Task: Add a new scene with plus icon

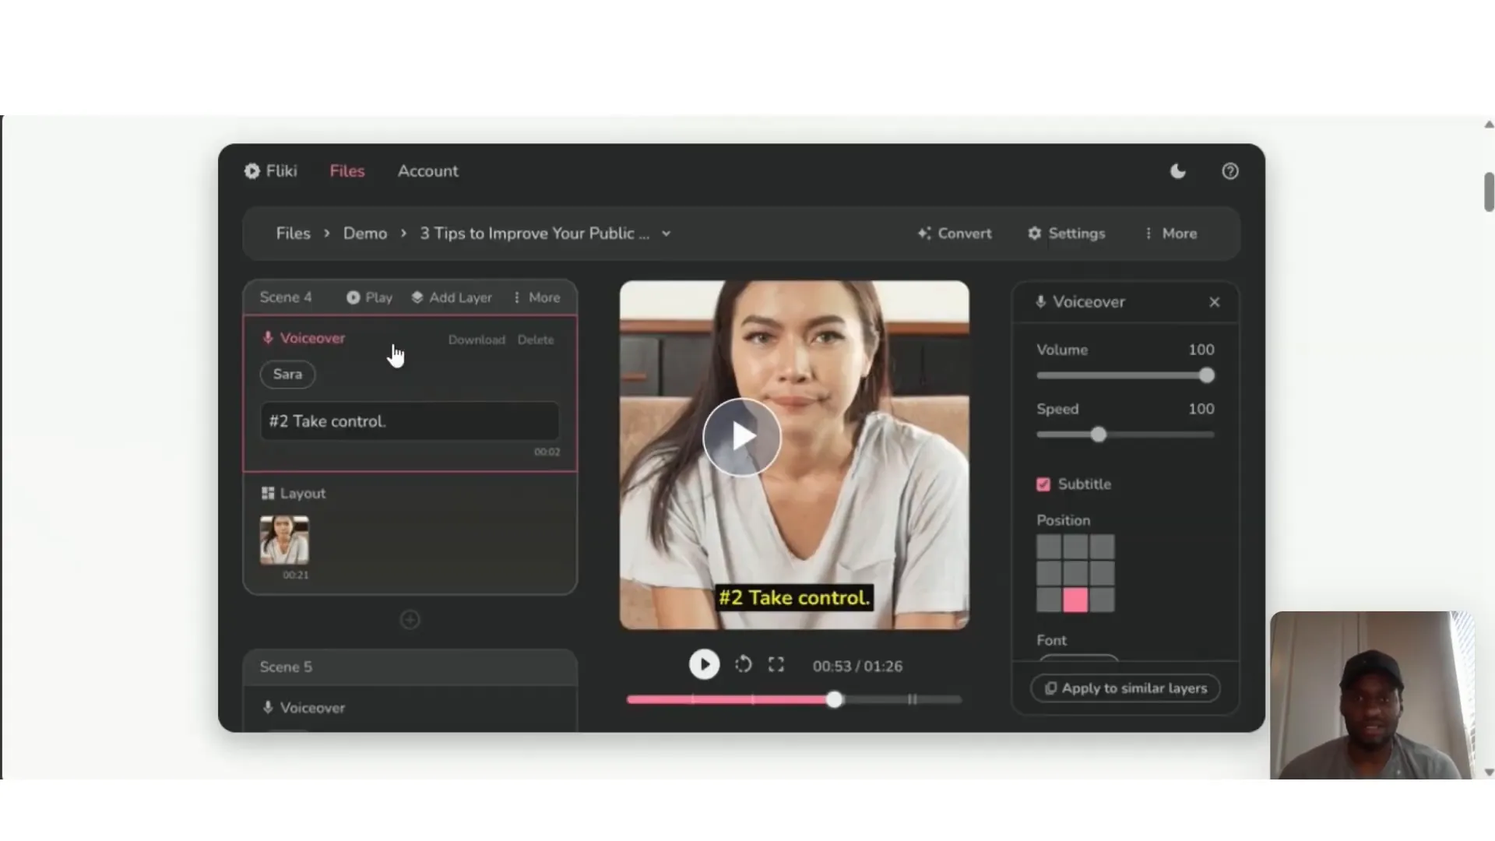Action: 410,620
